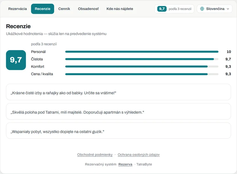The height and width of the screenshot is (174, 237).
Task: Click the globe icon beside Slovenčina
Action: click(202, 9)
